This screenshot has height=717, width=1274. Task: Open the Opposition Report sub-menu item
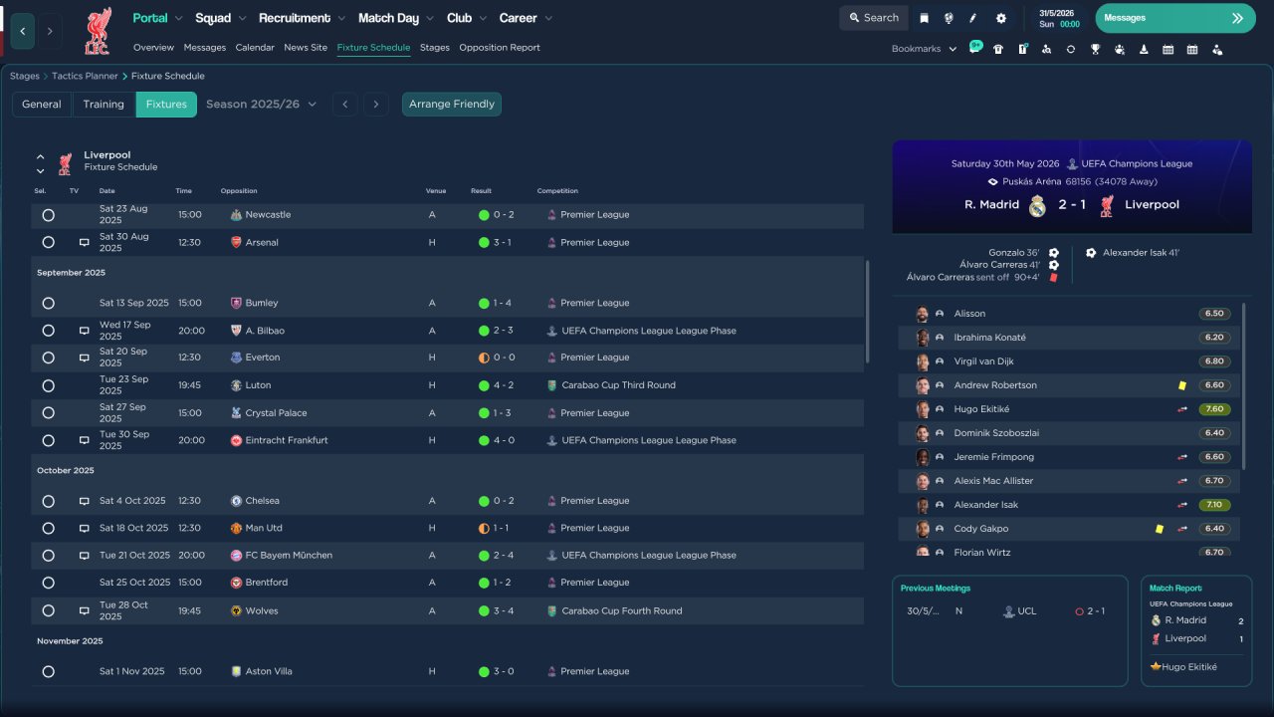(x=500, y=48)
